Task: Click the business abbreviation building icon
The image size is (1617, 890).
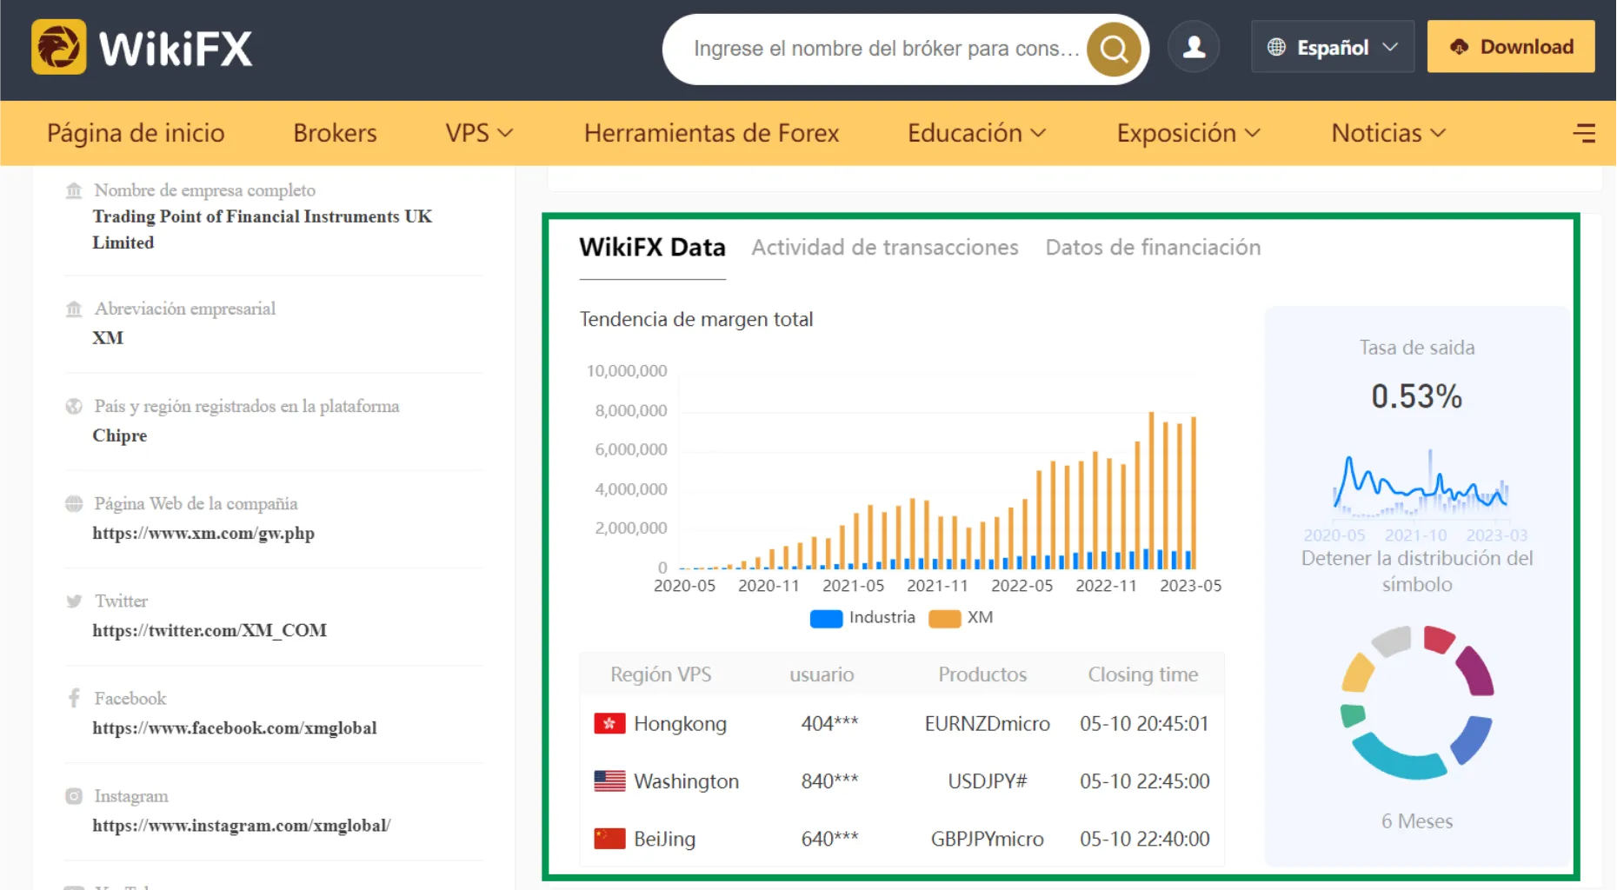Action: [x=74, y=309]
